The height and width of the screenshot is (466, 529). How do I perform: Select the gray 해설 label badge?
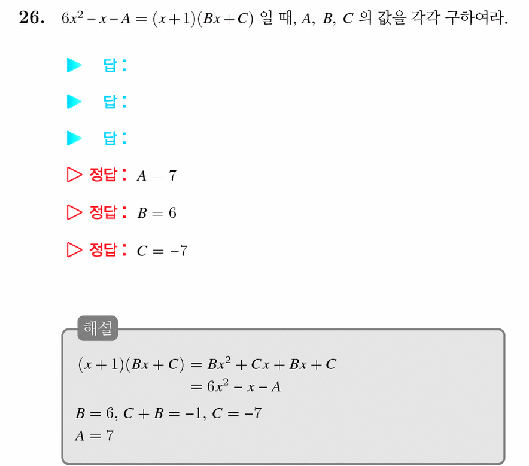(98, 328)
